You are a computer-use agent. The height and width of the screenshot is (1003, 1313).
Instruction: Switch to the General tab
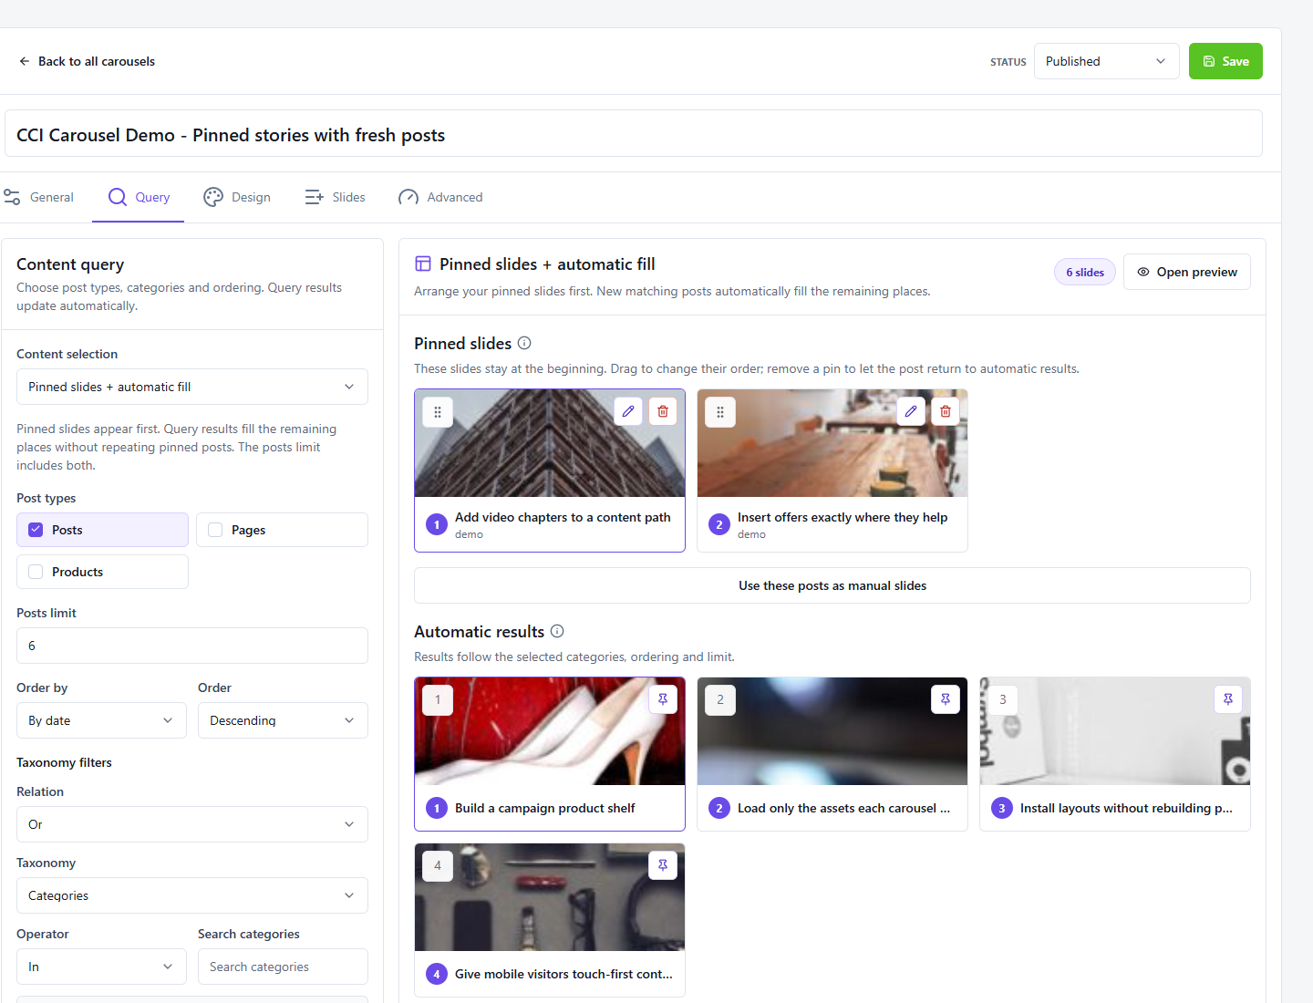coord(38,197)
